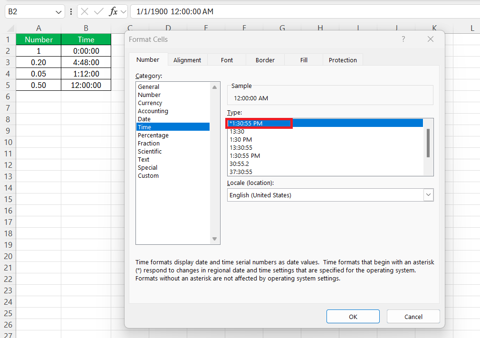
Task: Select General category
Action: (x=173, y=87)
